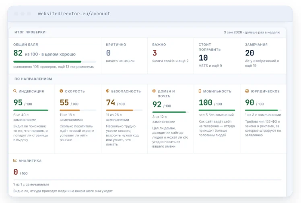This screenshot has height=203, width=301.
Task: Click the overall score progress bar
Action: pyautogui.click(x=54, y=62)
